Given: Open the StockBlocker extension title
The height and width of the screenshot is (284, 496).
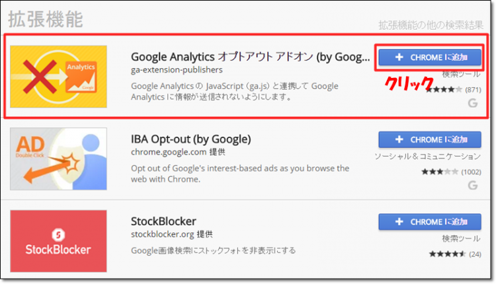Looking at the screenshot, I should (x=163, y=221).
